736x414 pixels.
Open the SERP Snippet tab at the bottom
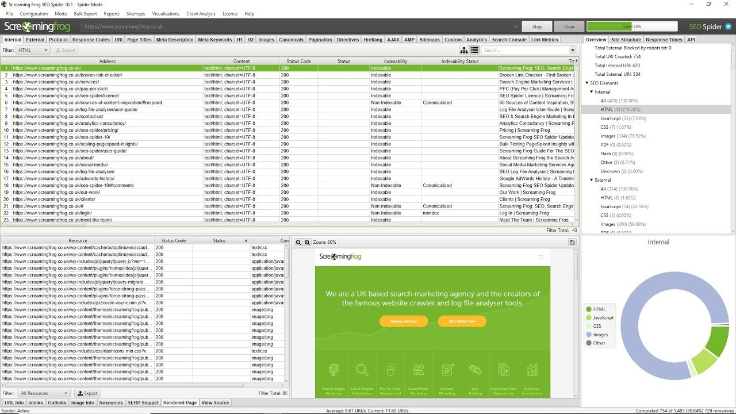pyautogui.click(x=143, y=402)
